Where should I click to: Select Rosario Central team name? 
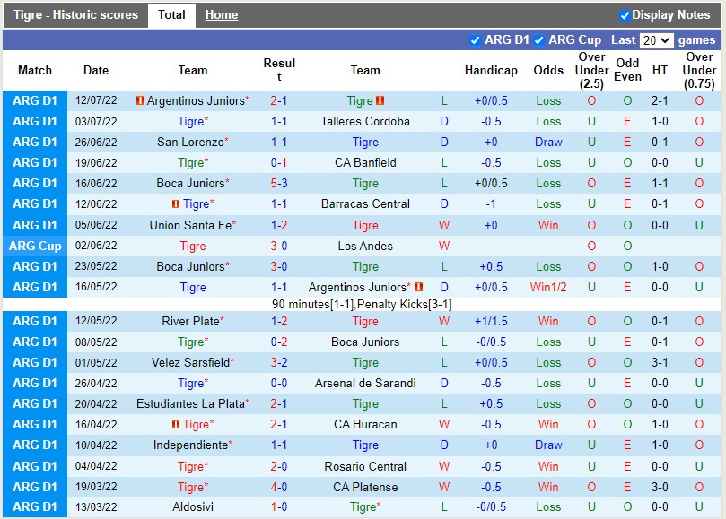pos(365,467)
